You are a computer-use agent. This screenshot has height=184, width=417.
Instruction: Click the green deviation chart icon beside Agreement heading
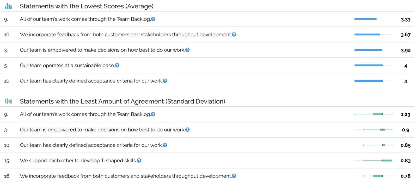[8, 101]
